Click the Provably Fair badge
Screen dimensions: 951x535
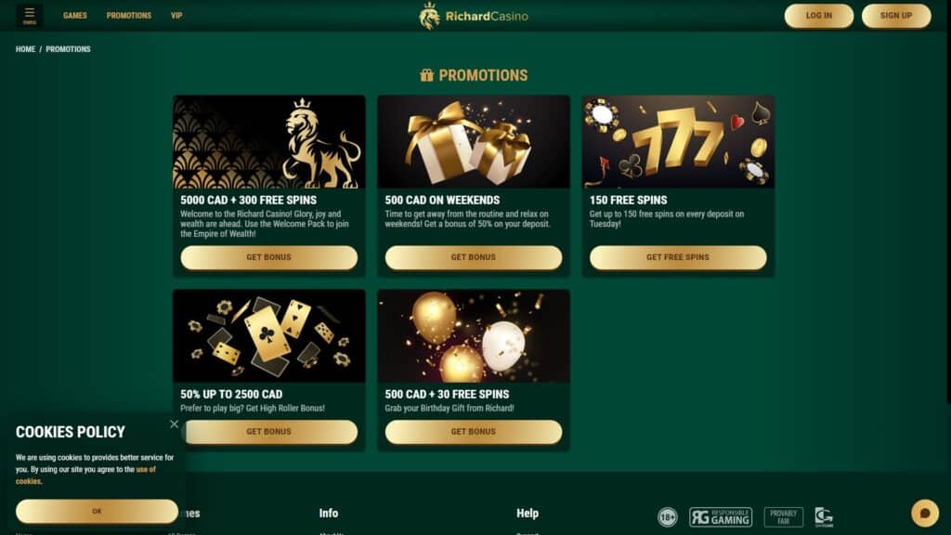tap(784, 516)
